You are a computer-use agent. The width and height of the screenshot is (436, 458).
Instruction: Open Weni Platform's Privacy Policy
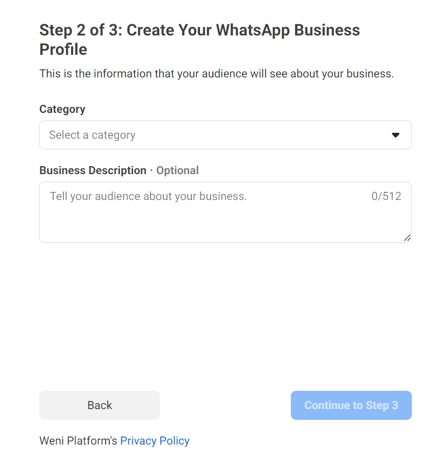155,440
